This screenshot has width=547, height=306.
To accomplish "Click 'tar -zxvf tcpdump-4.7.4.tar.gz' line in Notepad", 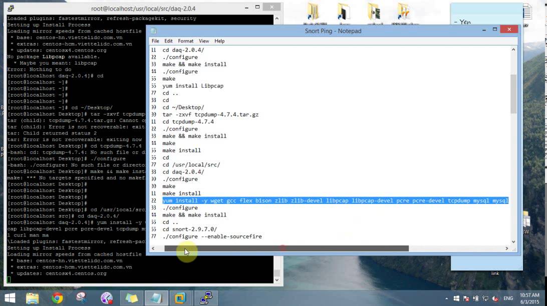I will [x=210, y=114].
